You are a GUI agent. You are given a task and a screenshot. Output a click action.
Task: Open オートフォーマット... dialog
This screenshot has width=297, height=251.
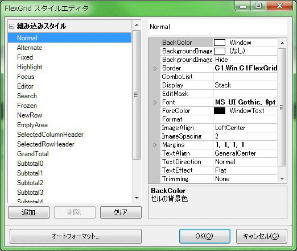click(x=76, y=236)
